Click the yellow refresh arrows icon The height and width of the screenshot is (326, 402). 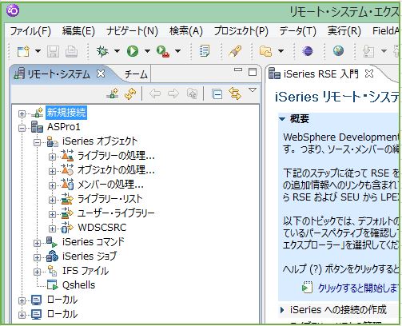coord(130,93)
